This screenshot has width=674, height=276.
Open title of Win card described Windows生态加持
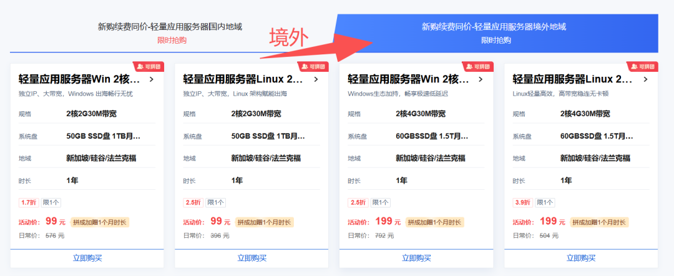point(408,79)
